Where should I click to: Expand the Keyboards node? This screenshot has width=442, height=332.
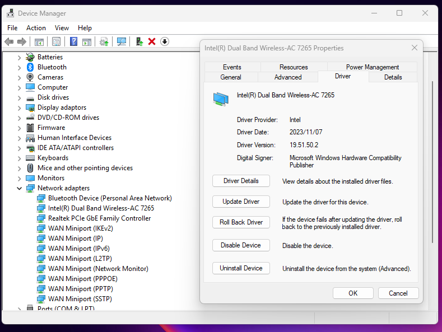point(19,158)
